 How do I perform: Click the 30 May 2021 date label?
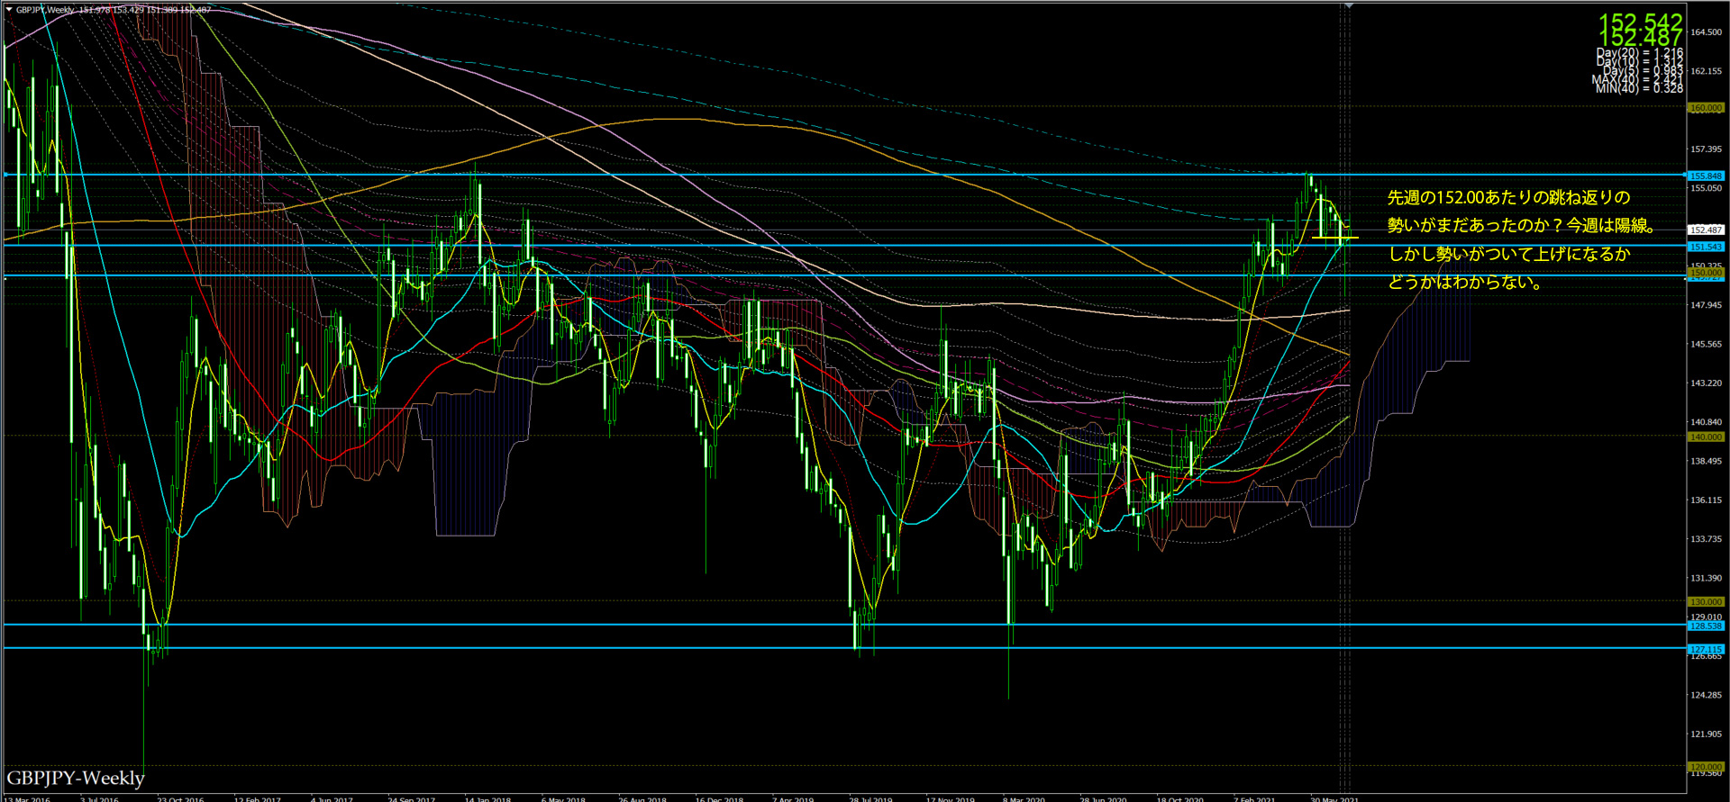(x=1335, y=798)
